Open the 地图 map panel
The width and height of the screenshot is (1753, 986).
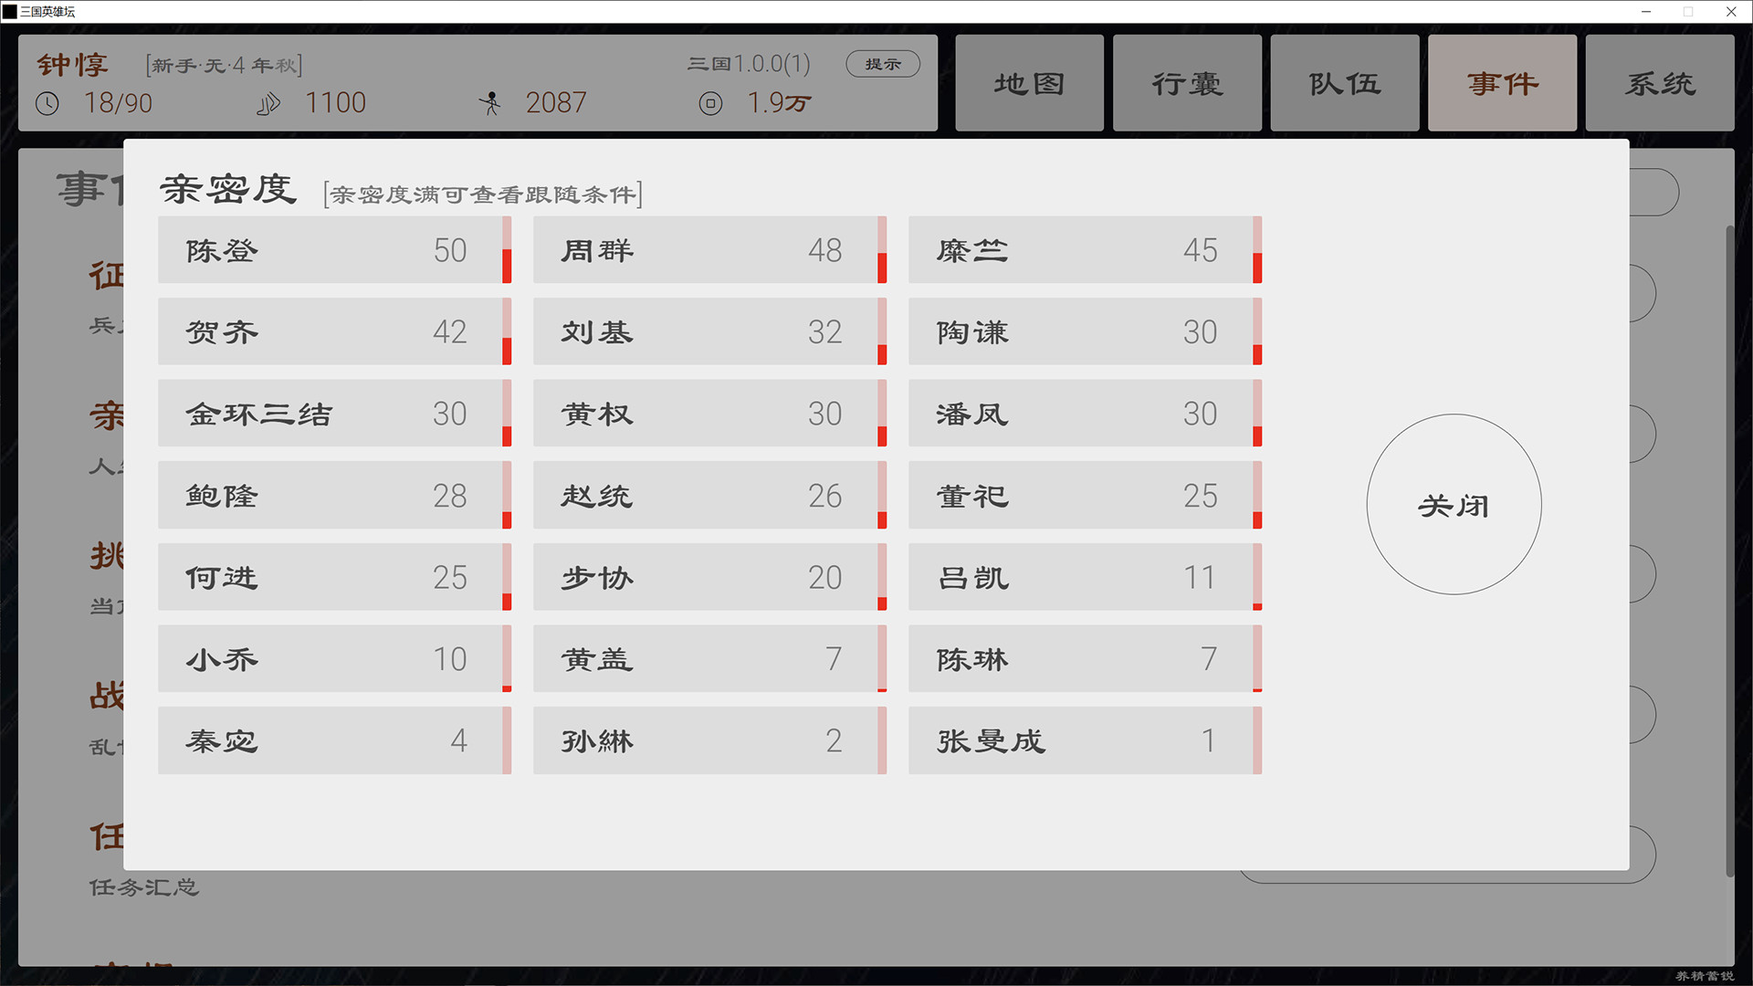click(1029, 82)
